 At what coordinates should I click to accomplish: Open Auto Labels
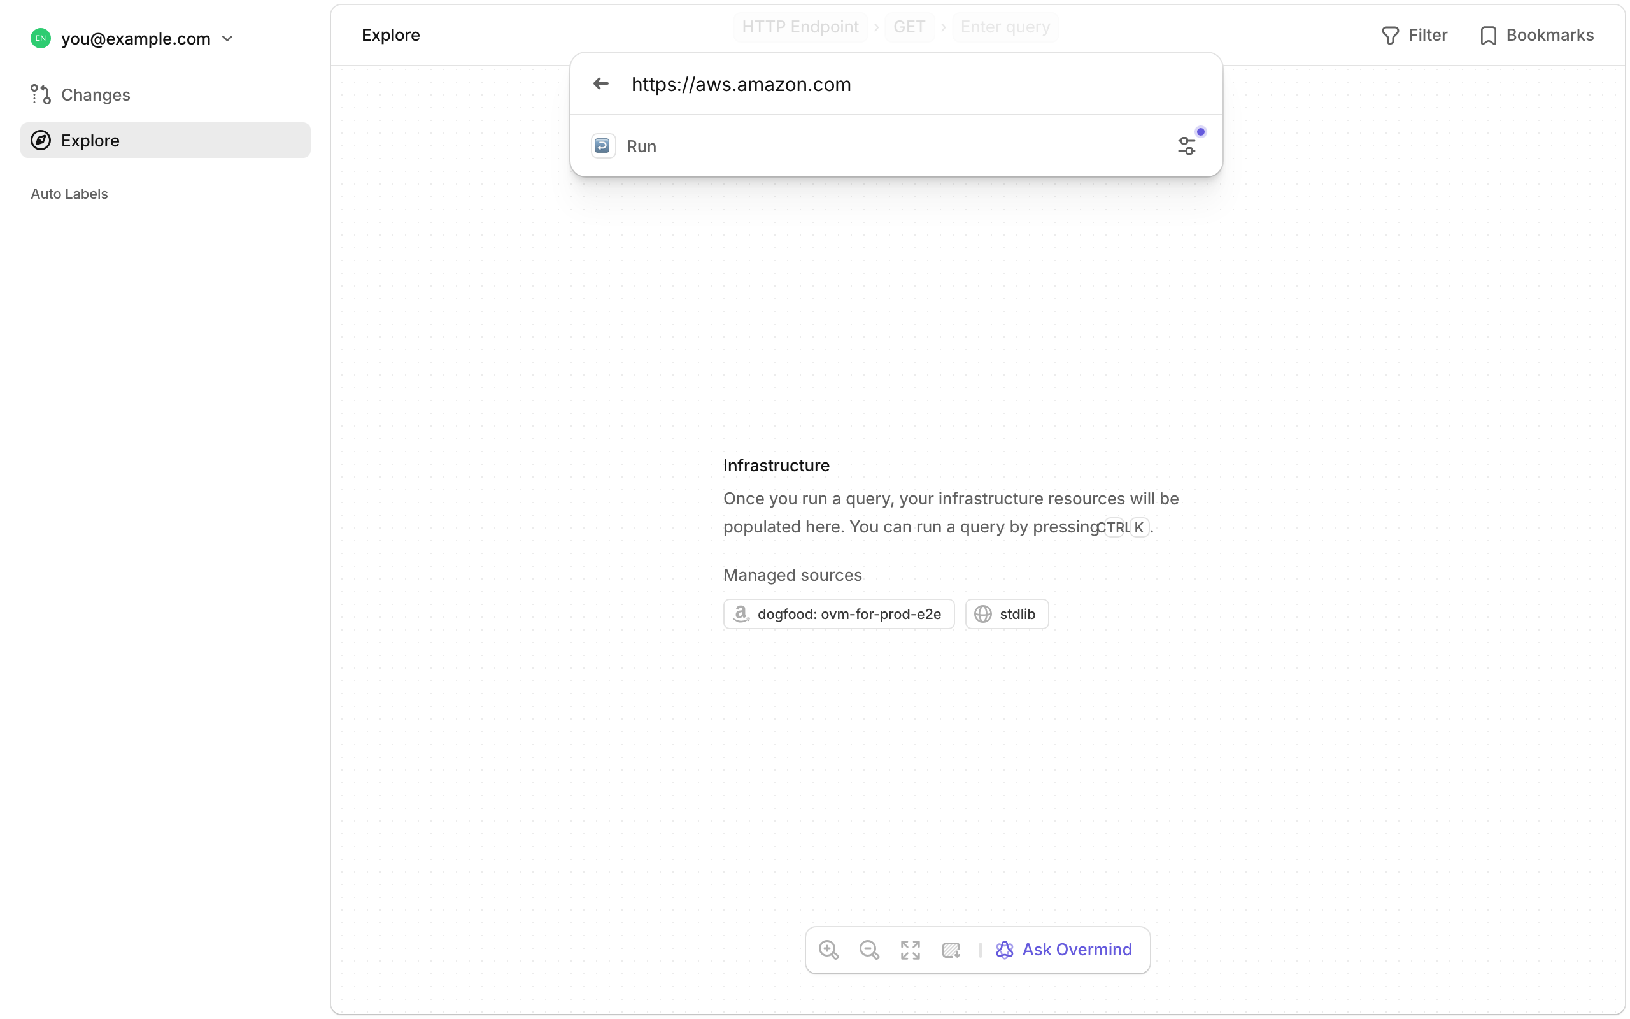click(x=69, y=194)
